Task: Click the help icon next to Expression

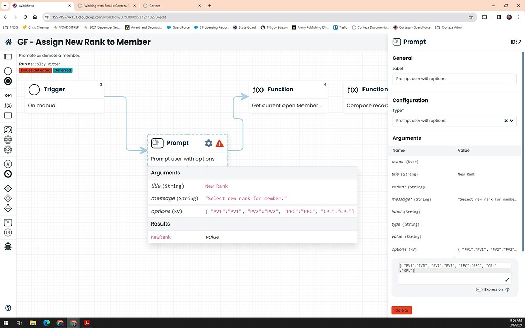Action: pyautogui.click(x=507, y=290)
